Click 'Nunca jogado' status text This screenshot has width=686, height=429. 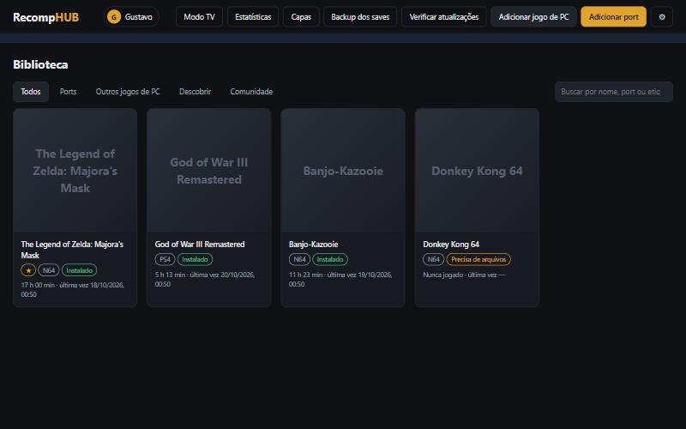tap(442, 275)
